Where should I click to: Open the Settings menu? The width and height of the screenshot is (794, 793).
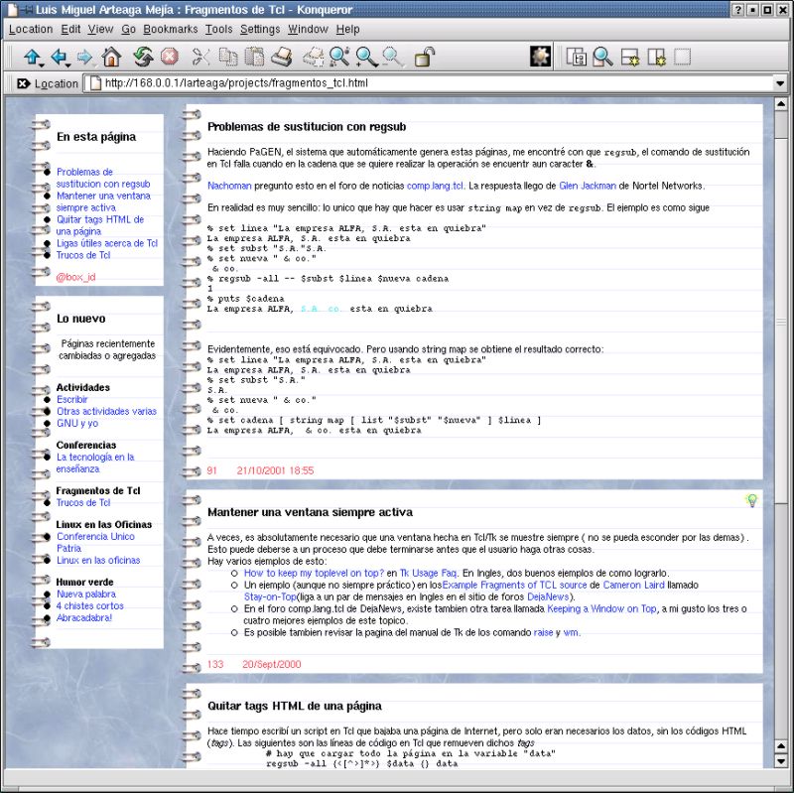point(260,30)
